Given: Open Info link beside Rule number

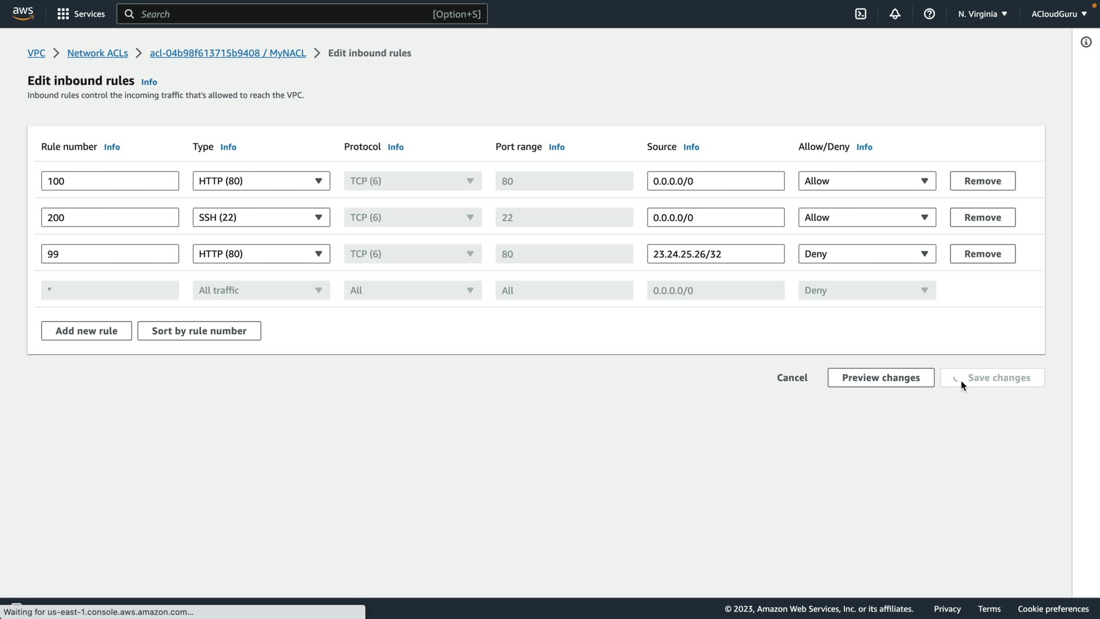Looking at the screenshot, I should point(112,147).
